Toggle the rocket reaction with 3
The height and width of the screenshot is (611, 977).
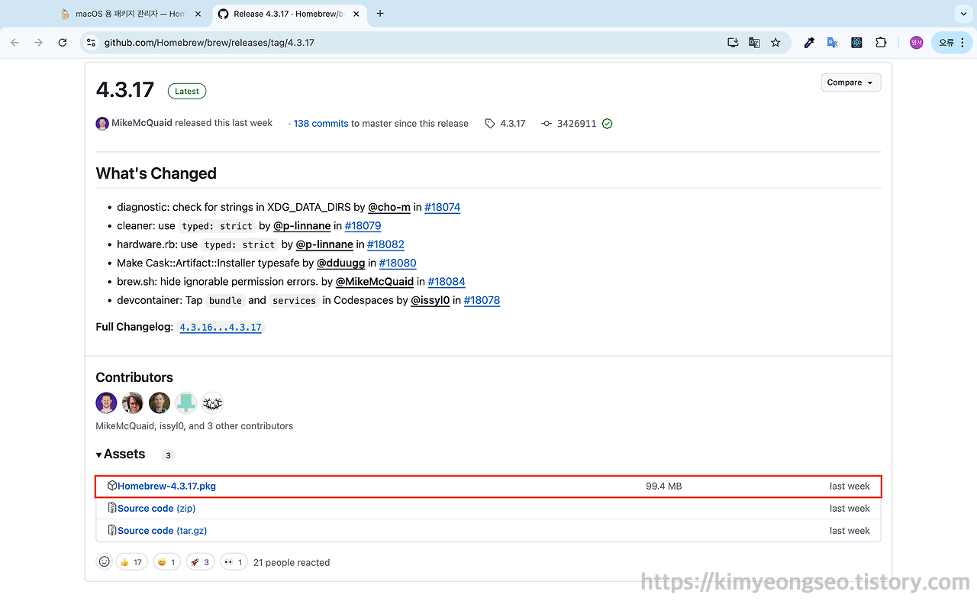(x=201, y=562)
